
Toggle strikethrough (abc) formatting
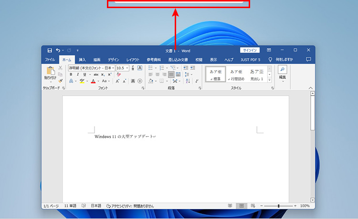click(x=96, y=75)
